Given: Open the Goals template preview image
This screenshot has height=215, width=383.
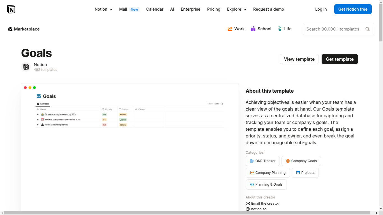Looking at the screenshot, I should (130, 147).
